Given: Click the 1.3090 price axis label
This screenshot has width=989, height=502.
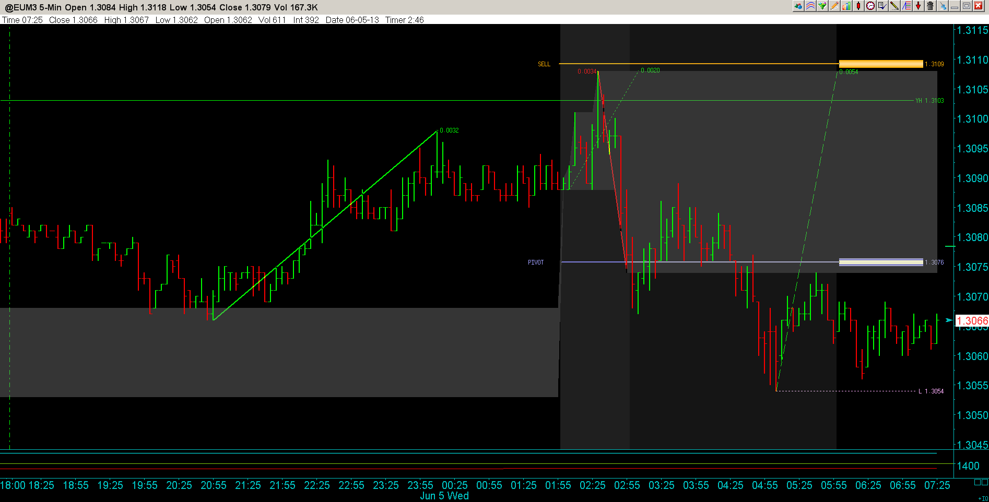Looking at the screenshot, I should pyautogui.click(x=972, y=178).
